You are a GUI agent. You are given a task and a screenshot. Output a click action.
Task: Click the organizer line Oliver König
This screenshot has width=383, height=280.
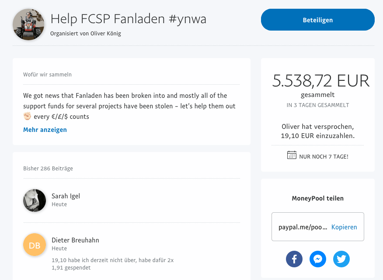pos(86,34)
